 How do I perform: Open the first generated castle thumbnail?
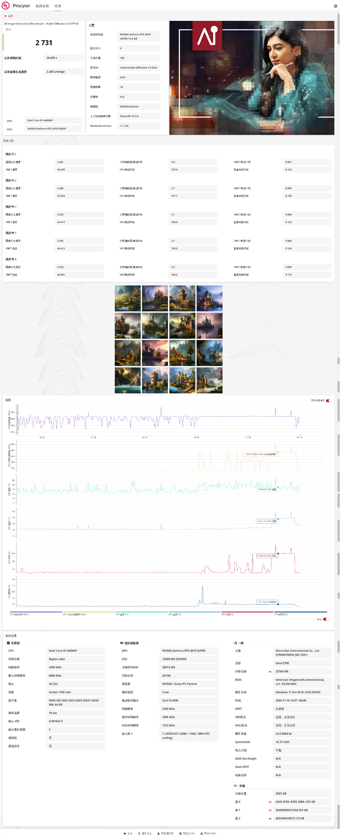[127, 298]
